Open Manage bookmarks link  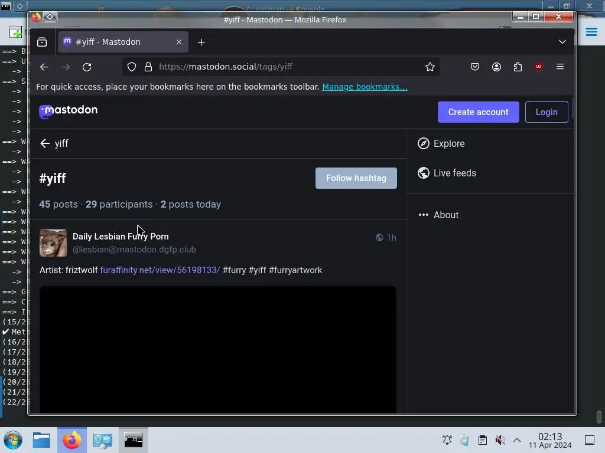pos(365,87)
